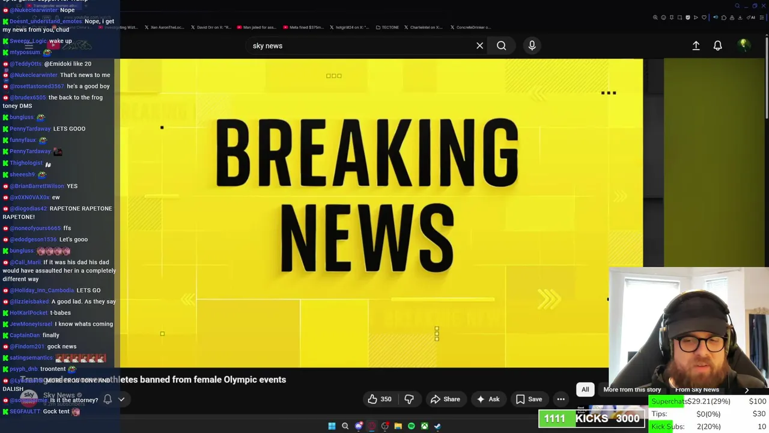Image resolution: width=769 pixels, height=433 pixels.
Task: Open the ad blocker shield icon
Action: [x=688, y=17]
